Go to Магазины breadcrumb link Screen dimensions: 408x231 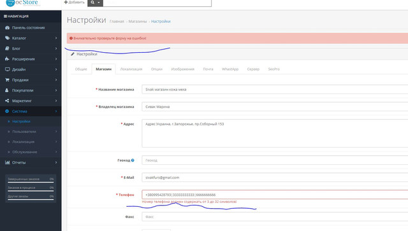pyautogui.click(x=138, y=21)
